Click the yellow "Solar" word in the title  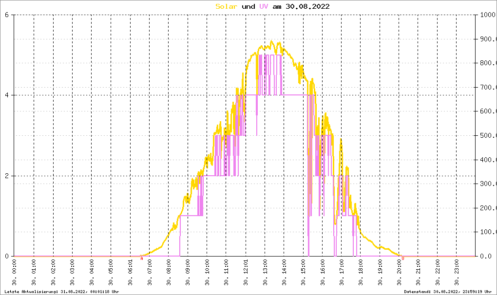227,6
